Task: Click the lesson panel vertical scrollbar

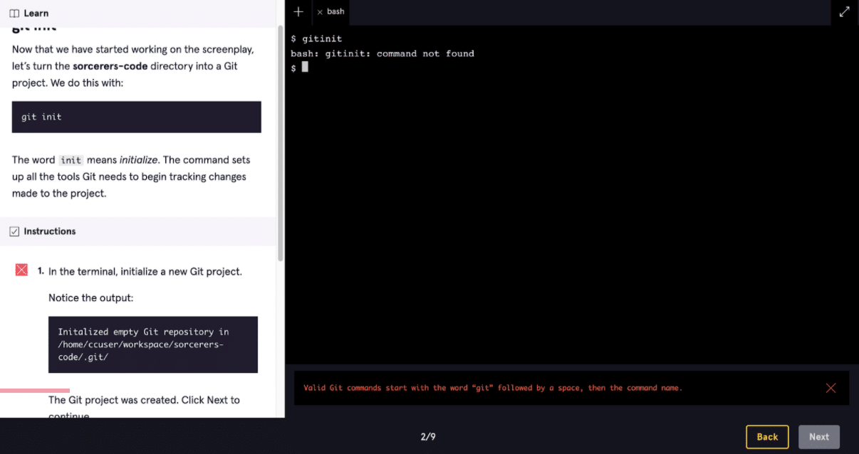Action: 281,142
